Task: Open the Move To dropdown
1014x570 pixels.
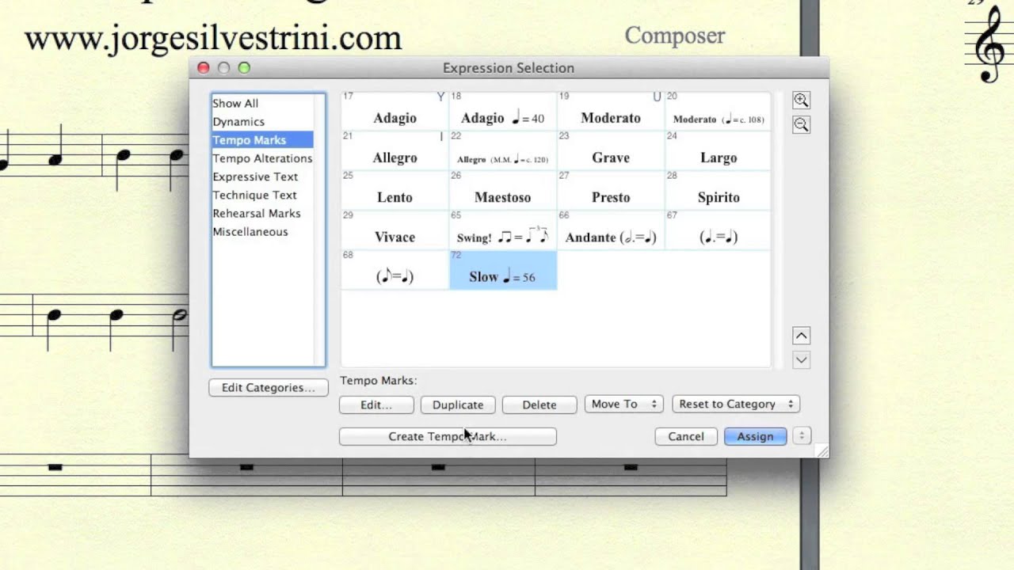Action: pyautogui.click(x=623, y=404)
